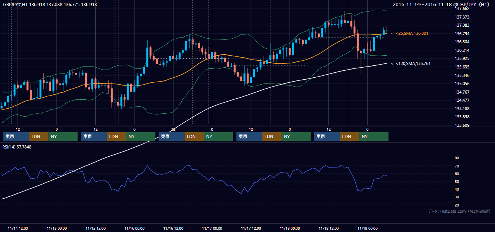Image resolution: width=495 pixels, height=232 pixels.
Task: Click price axis value 133.609
Action: (x=462, y=125)
